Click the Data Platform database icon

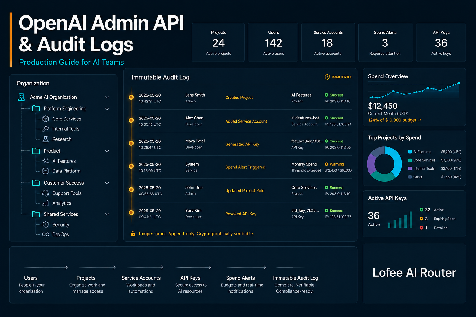(x=46, y=171)
